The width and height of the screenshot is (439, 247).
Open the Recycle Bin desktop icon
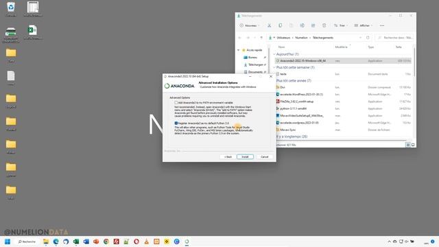pos(11,9)
